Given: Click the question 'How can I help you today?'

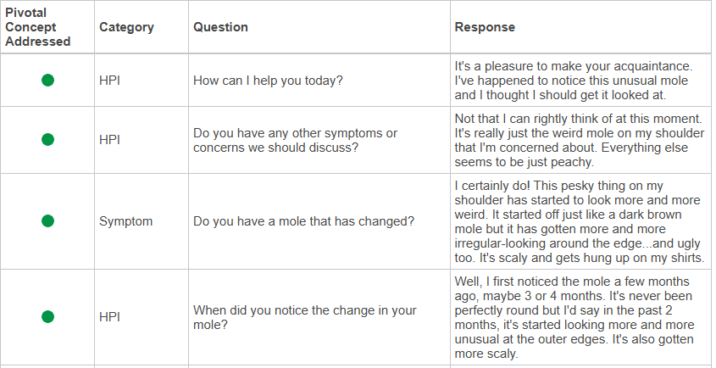Looking at the screenshot, I should coord(268,81).
